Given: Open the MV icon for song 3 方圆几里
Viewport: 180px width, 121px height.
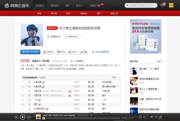Looking at the screenshot, I should pyautogui.click(x=70, y=91).
